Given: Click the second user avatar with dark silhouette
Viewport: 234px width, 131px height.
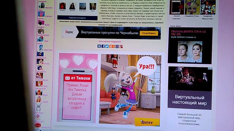Looking at the screenshot, I should 72,6.
